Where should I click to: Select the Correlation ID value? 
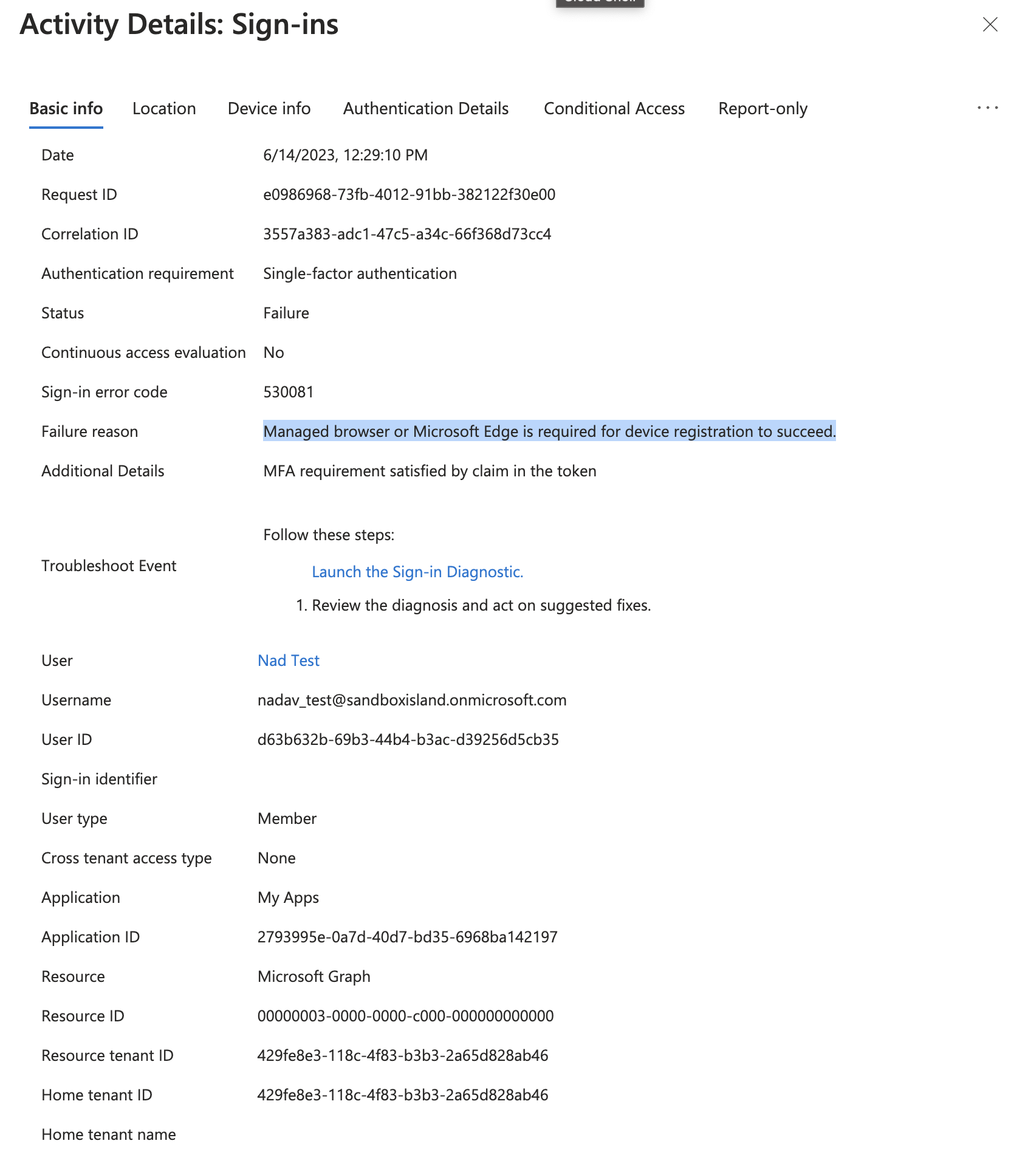tap(406, 233)
